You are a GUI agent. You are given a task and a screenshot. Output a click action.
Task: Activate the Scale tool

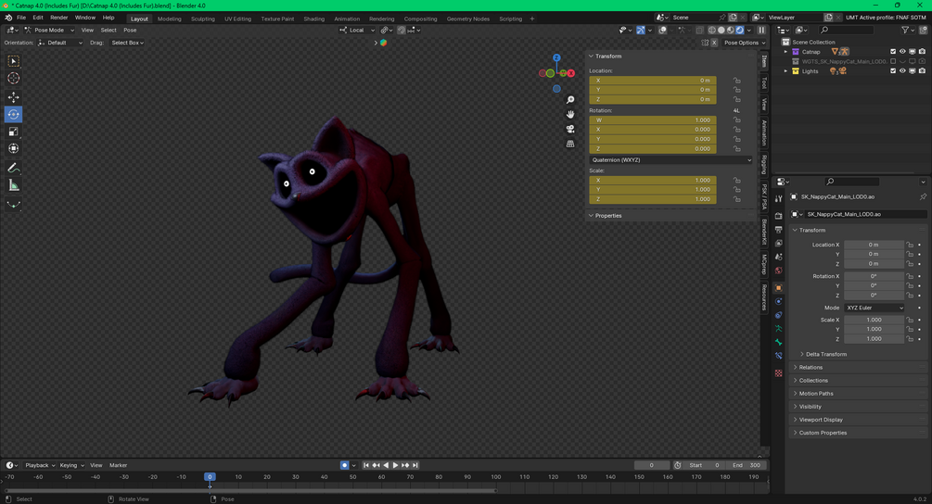coord(13,132)
